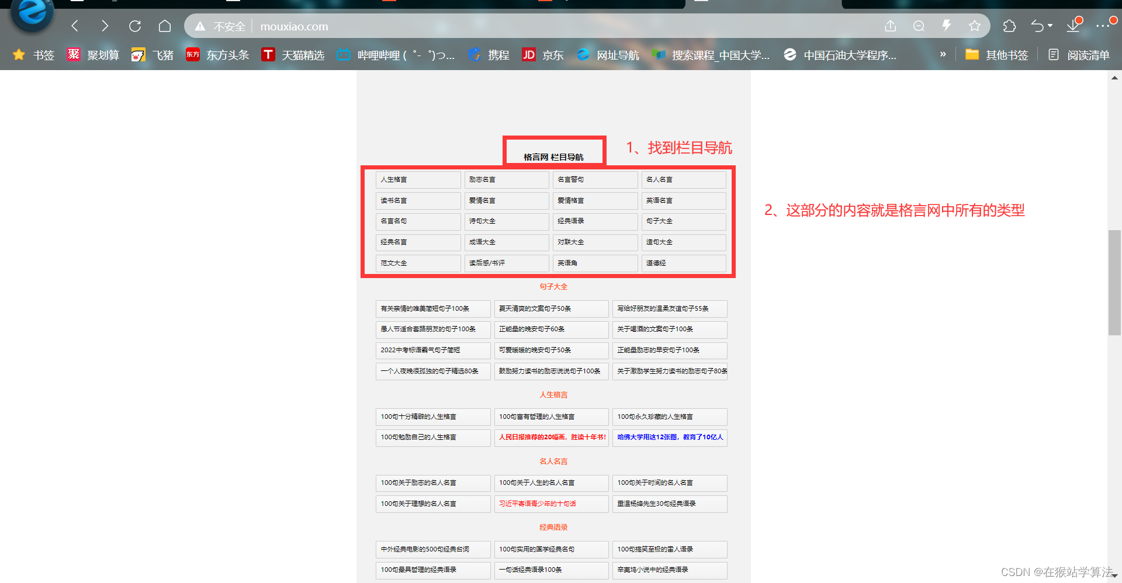This screenshot has height=583, width=1122.
Task: Open the 书签 bookmarks star
Action: tap(33, 55)
